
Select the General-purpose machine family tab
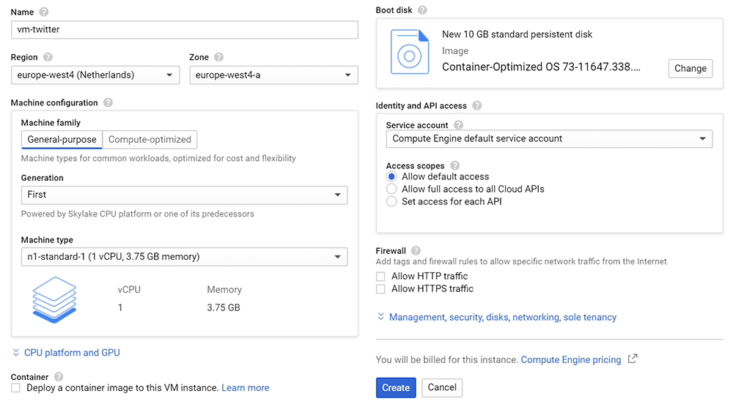pos(62,140)
